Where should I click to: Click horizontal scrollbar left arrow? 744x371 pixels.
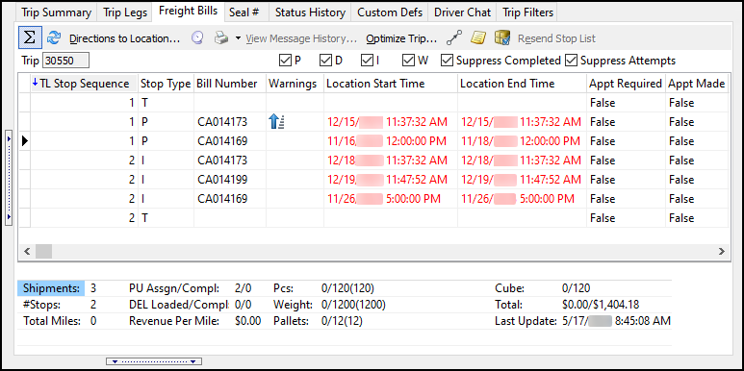coord(27,251)
